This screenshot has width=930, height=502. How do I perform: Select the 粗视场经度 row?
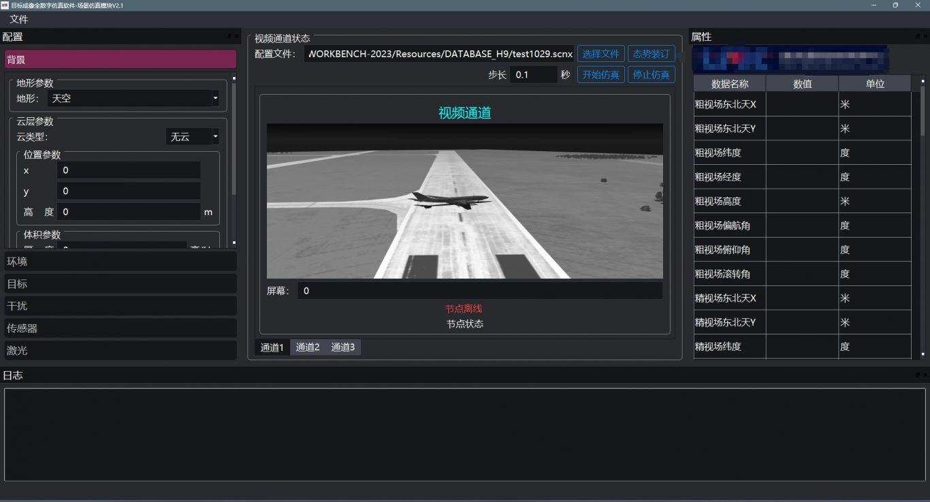(x=802, y=177)
